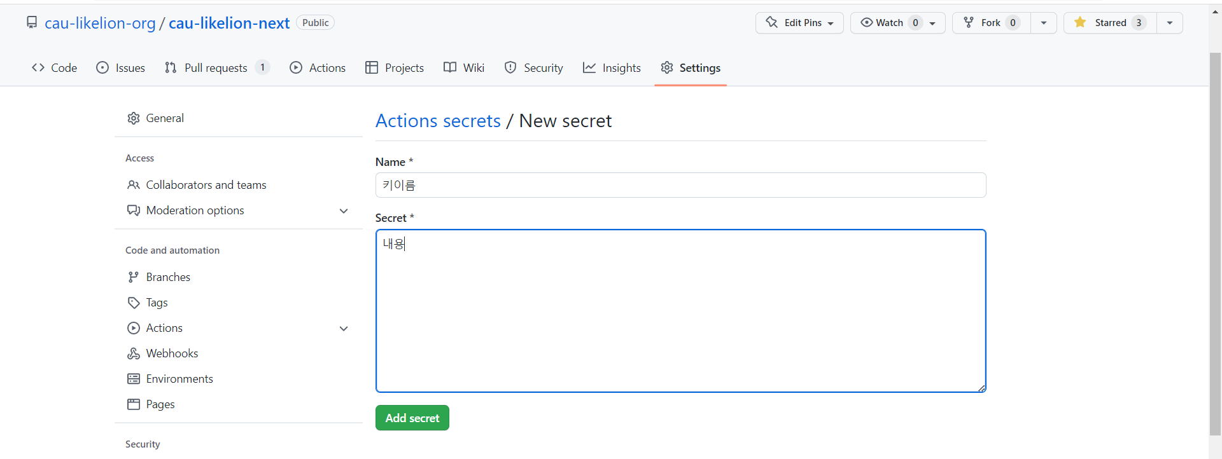
Task: Open the Pull requests tab
Action: click(217, 67)
